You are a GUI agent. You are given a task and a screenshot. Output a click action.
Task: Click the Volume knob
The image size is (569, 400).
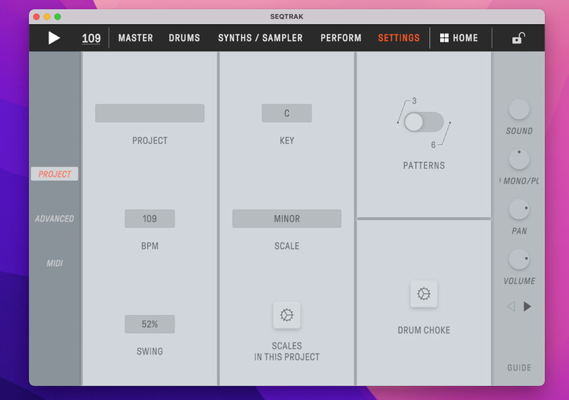(x=519, y=259)
